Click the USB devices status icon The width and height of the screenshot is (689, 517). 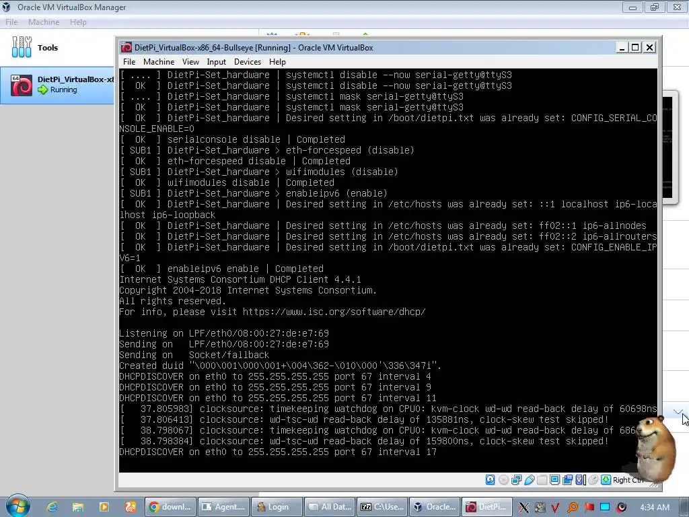[x=529, y=479]
